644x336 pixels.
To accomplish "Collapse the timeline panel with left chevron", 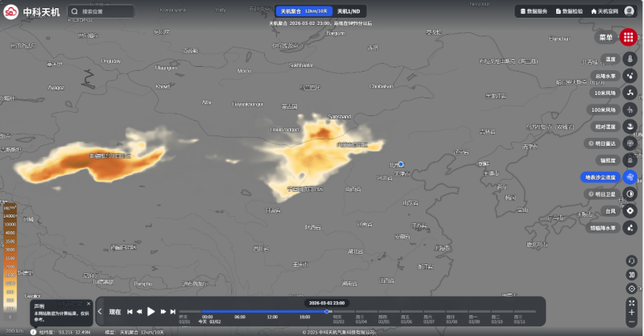I will 100,311.
